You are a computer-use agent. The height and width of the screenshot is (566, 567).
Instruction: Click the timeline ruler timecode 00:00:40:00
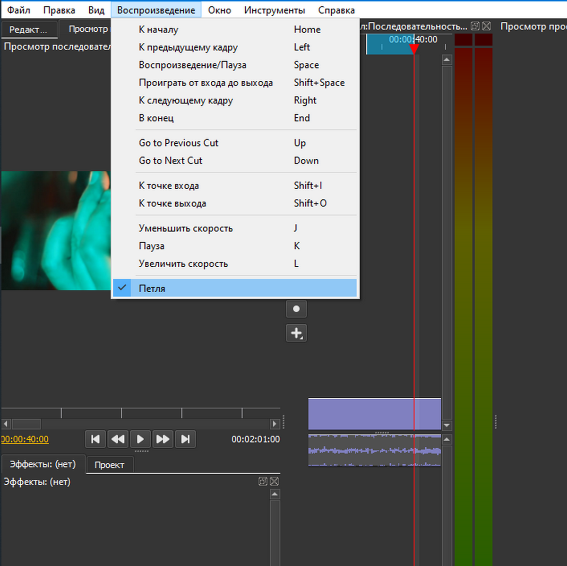(x=413, y=39)
